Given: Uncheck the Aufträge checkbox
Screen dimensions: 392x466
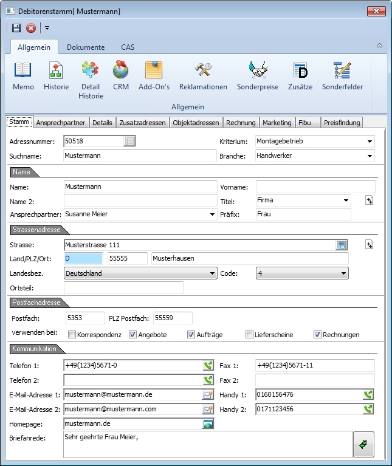Looking at the screenshot, I should click(x=191, y=335).
